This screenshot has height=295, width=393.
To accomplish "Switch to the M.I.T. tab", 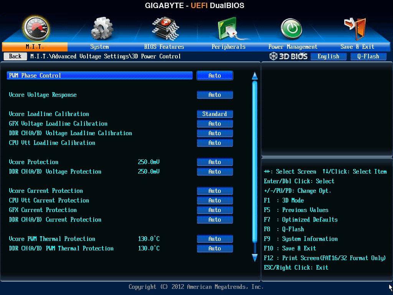I will click(x=35, y=46).
